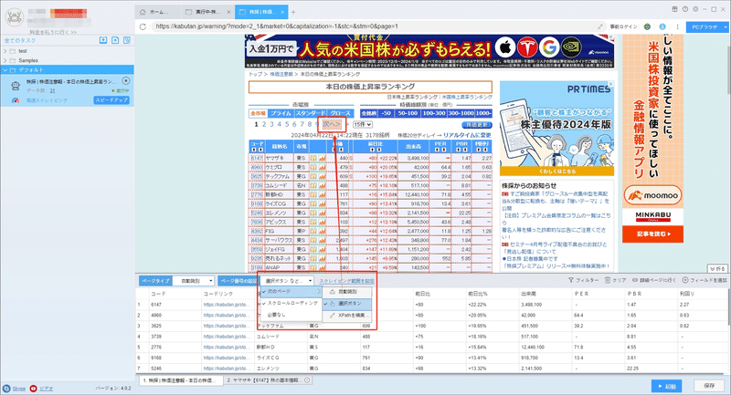Click the blue round icon beside cookie icon
731x395 pixels.
[x=662, y=26]
